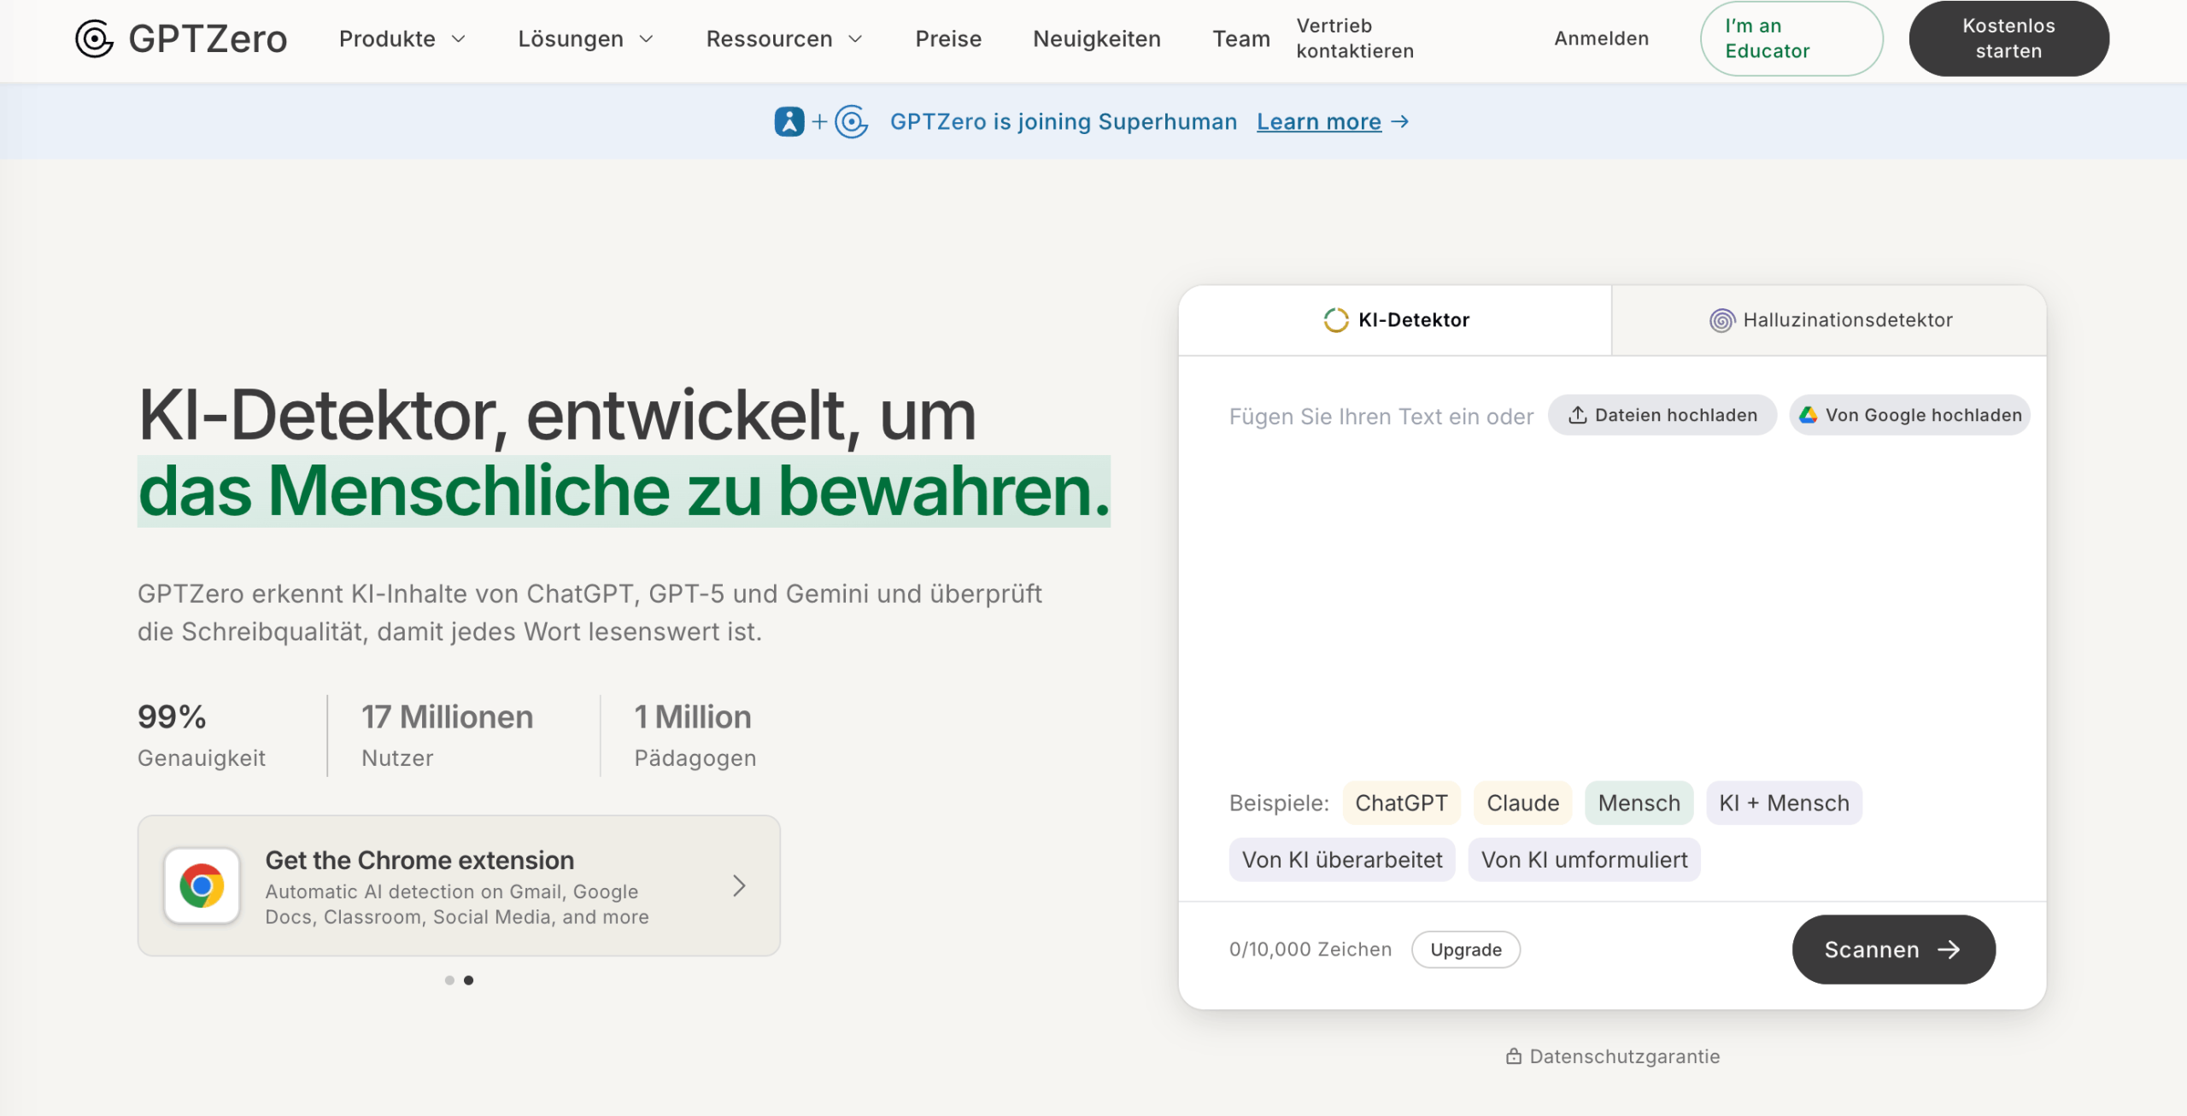This screenshot has width=2187, height=1116.
Task: Click the upload icon in Dateien hochladen
Action: 1577,415
